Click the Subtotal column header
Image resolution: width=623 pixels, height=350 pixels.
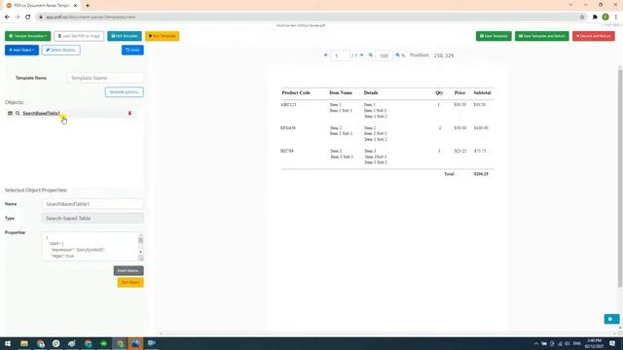click(482, 92)
